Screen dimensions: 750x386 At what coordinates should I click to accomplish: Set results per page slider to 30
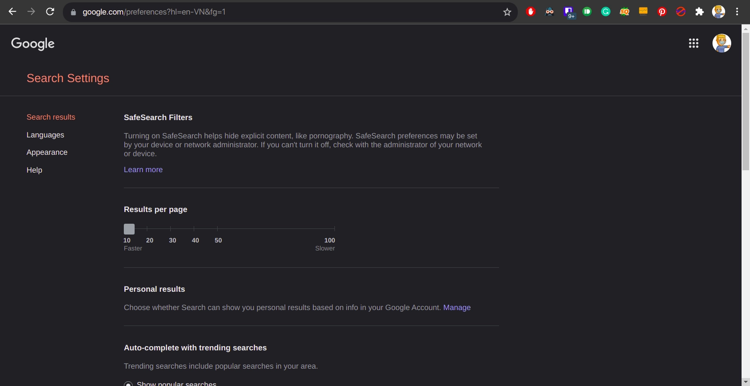point(170,229)
